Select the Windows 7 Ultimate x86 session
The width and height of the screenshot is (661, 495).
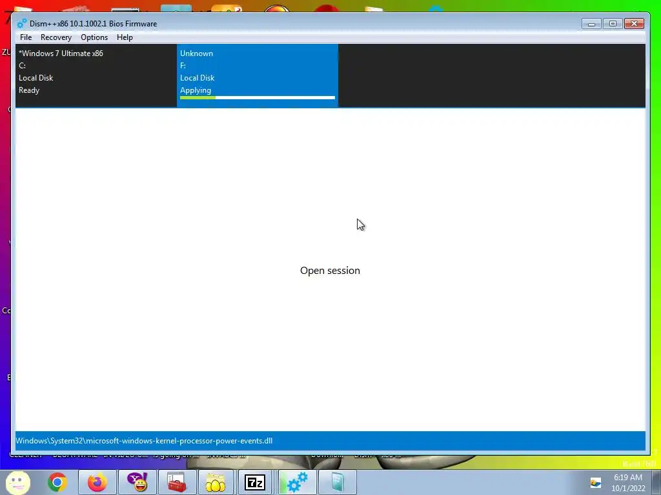(96, 75)
